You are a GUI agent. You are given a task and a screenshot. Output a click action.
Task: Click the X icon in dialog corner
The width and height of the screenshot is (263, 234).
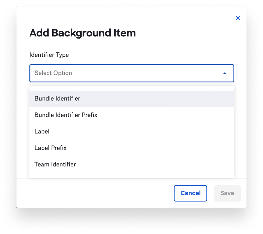[x=238, y=18]
